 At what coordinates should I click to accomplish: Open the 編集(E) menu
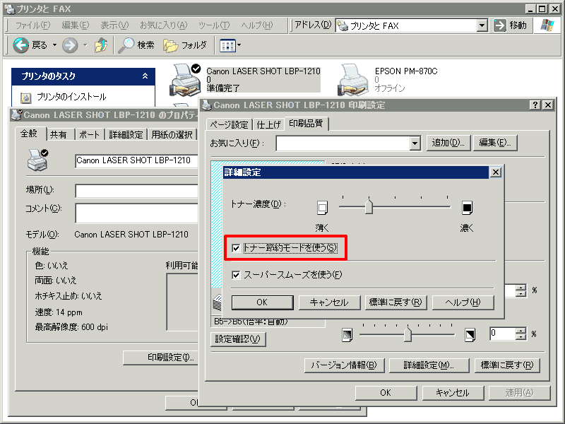coord(75,25)
